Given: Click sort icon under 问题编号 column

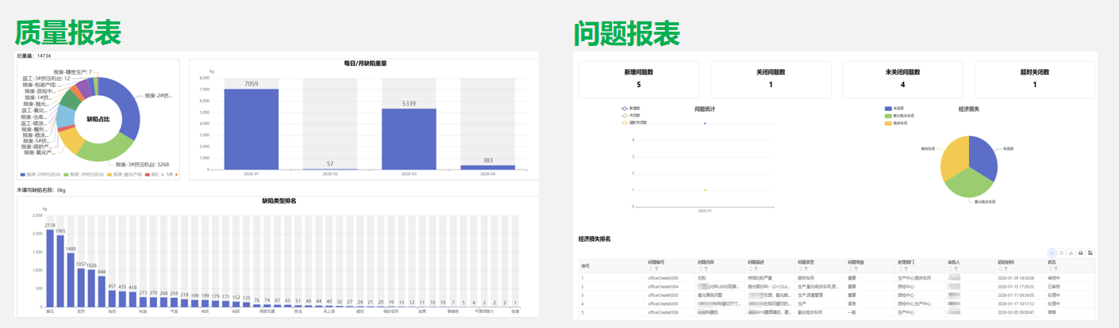Looking at the screenshot, I should 651,269.
